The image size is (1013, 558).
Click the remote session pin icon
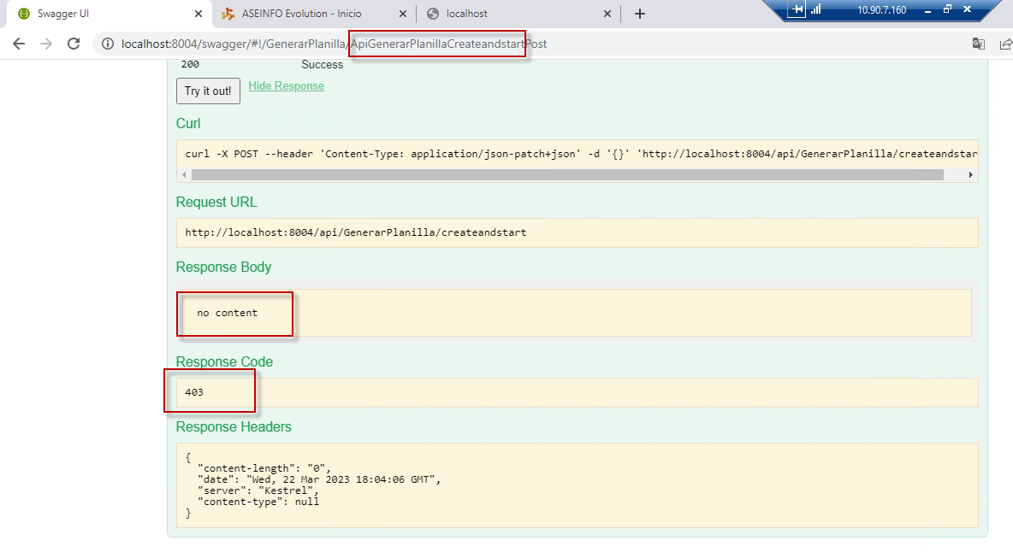click(x=797, y=9)
